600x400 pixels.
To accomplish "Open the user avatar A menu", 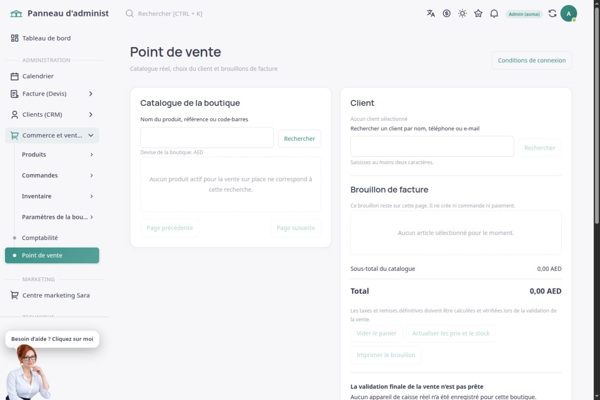I will pos(568,13).
